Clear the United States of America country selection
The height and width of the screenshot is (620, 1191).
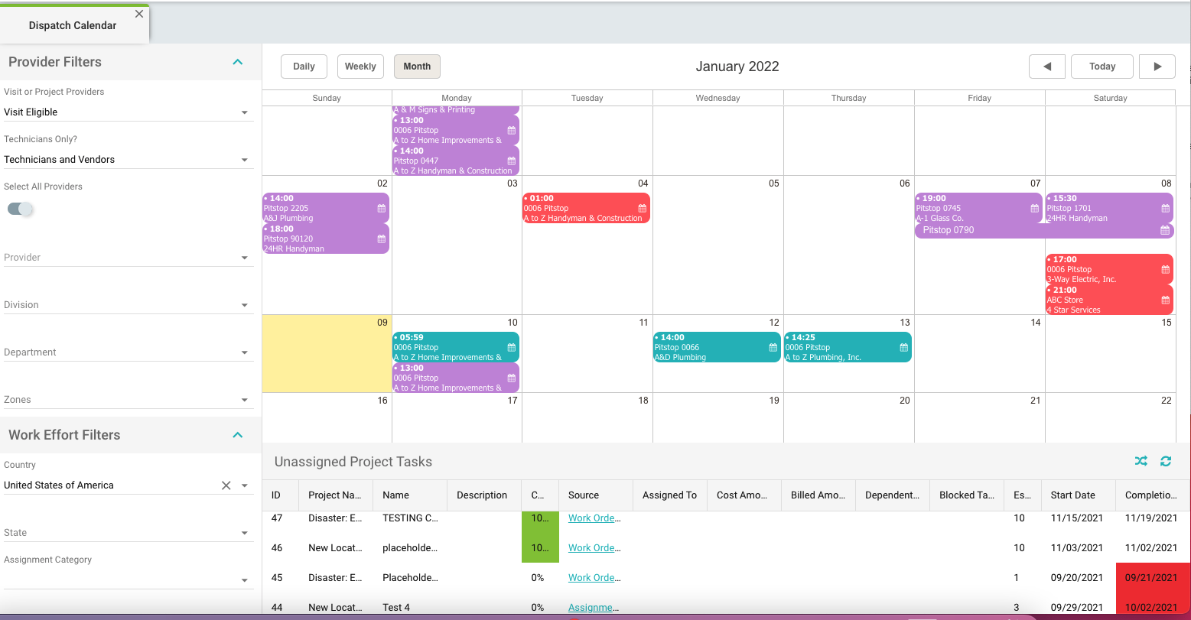pos(226,485)
